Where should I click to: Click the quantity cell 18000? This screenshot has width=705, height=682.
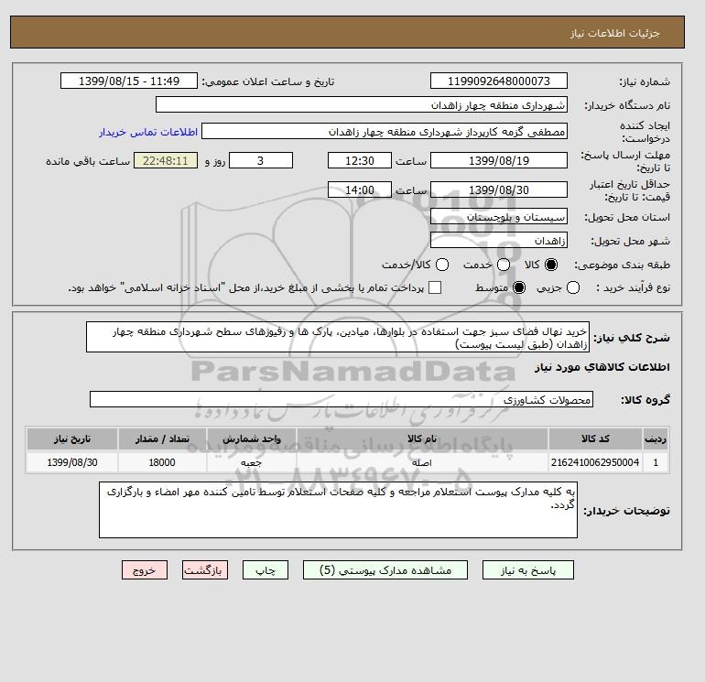point(162,462)
